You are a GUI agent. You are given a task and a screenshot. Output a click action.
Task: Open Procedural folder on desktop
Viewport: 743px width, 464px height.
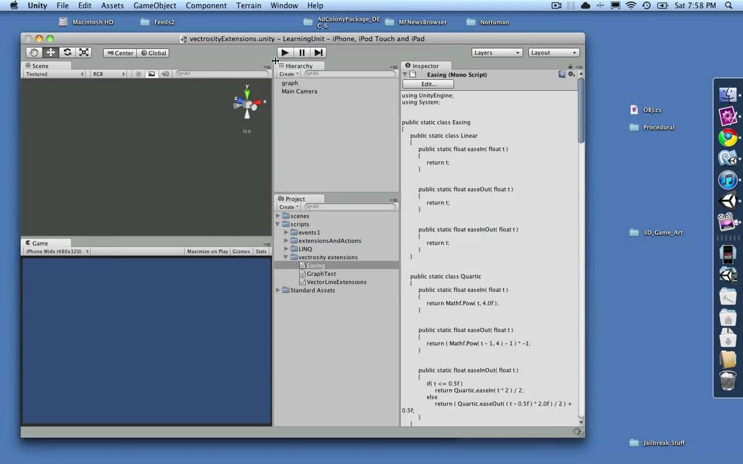pos(652,128)
